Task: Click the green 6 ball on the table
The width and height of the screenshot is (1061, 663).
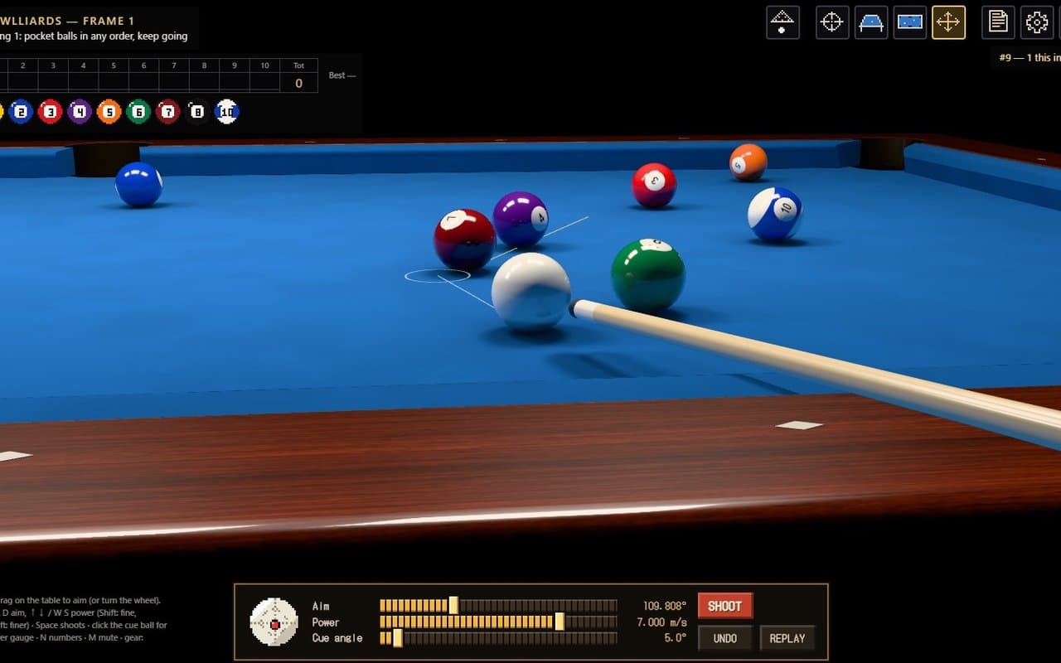Action: [648, 275]
